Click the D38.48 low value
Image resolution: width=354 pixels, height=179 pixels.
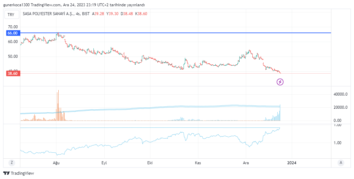(x=127, y=14)
